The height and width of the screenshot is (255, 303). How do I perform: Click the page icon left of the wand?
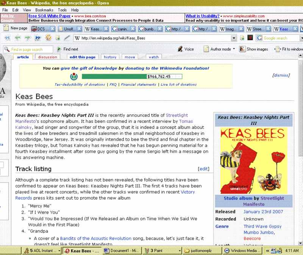click(x=58, y=38)
